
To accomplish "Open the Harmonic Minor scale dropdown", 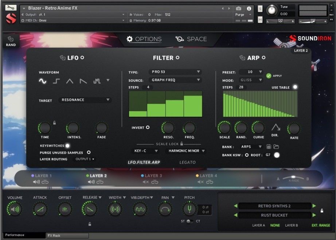I will tap(185, 151).
